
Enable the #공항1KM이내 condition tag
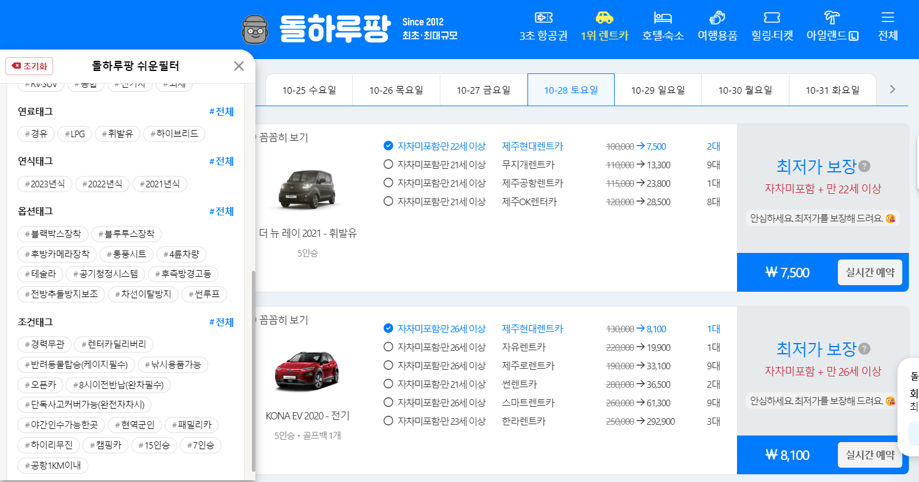pos(53,465)
